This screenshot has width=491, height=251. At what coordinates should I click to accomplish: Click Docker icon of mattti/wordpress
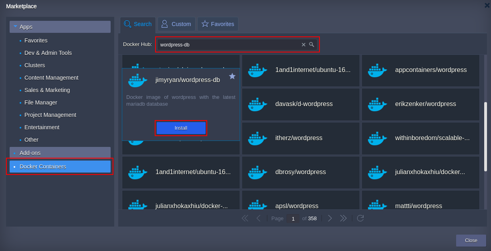pos(378,205)
